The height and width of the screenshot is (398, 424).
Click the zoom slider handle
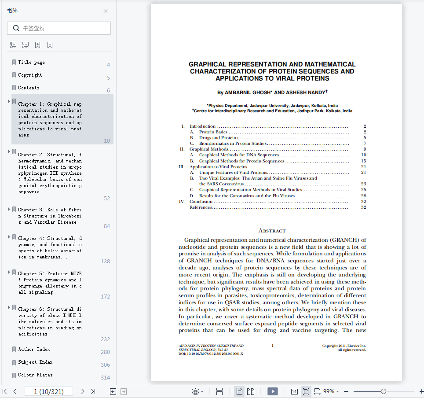click(383, 391)
